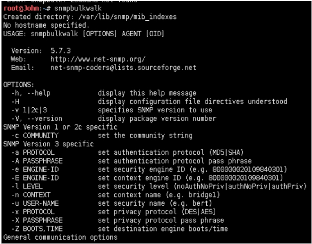Viewport: 312px width, 244px height.
Task: Click the -Z BOOTS,TIME option line
Action: [119, 229]
